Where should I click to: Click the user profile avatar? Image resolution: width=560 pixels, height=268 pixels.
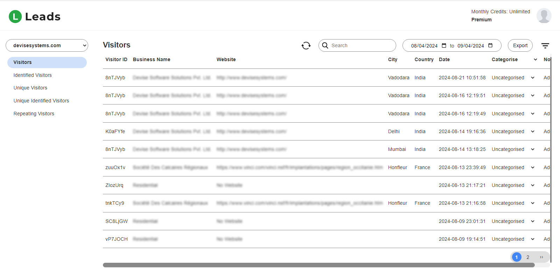[x=544, y=16]
